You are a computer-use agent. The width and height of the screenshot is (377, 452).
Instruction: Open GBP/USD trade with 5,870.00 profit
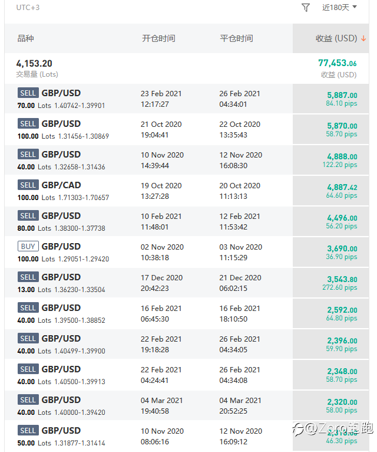[x=187, y=129]
